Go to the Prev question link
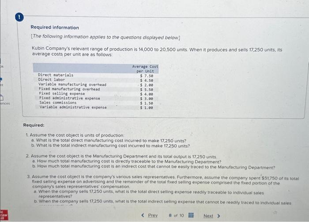 (153, 215)
